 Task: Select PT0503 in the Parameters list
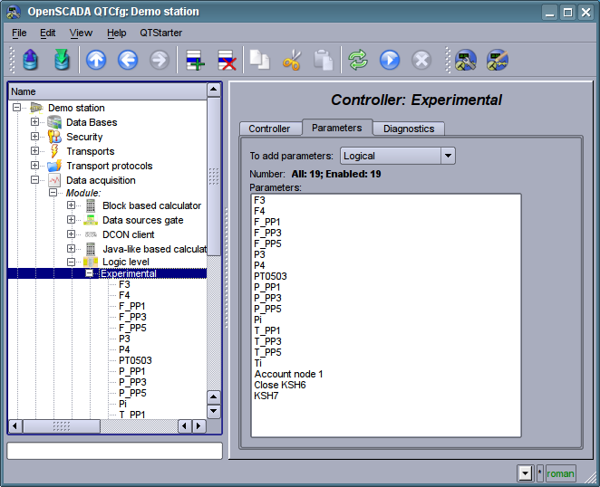click(270, 276)
